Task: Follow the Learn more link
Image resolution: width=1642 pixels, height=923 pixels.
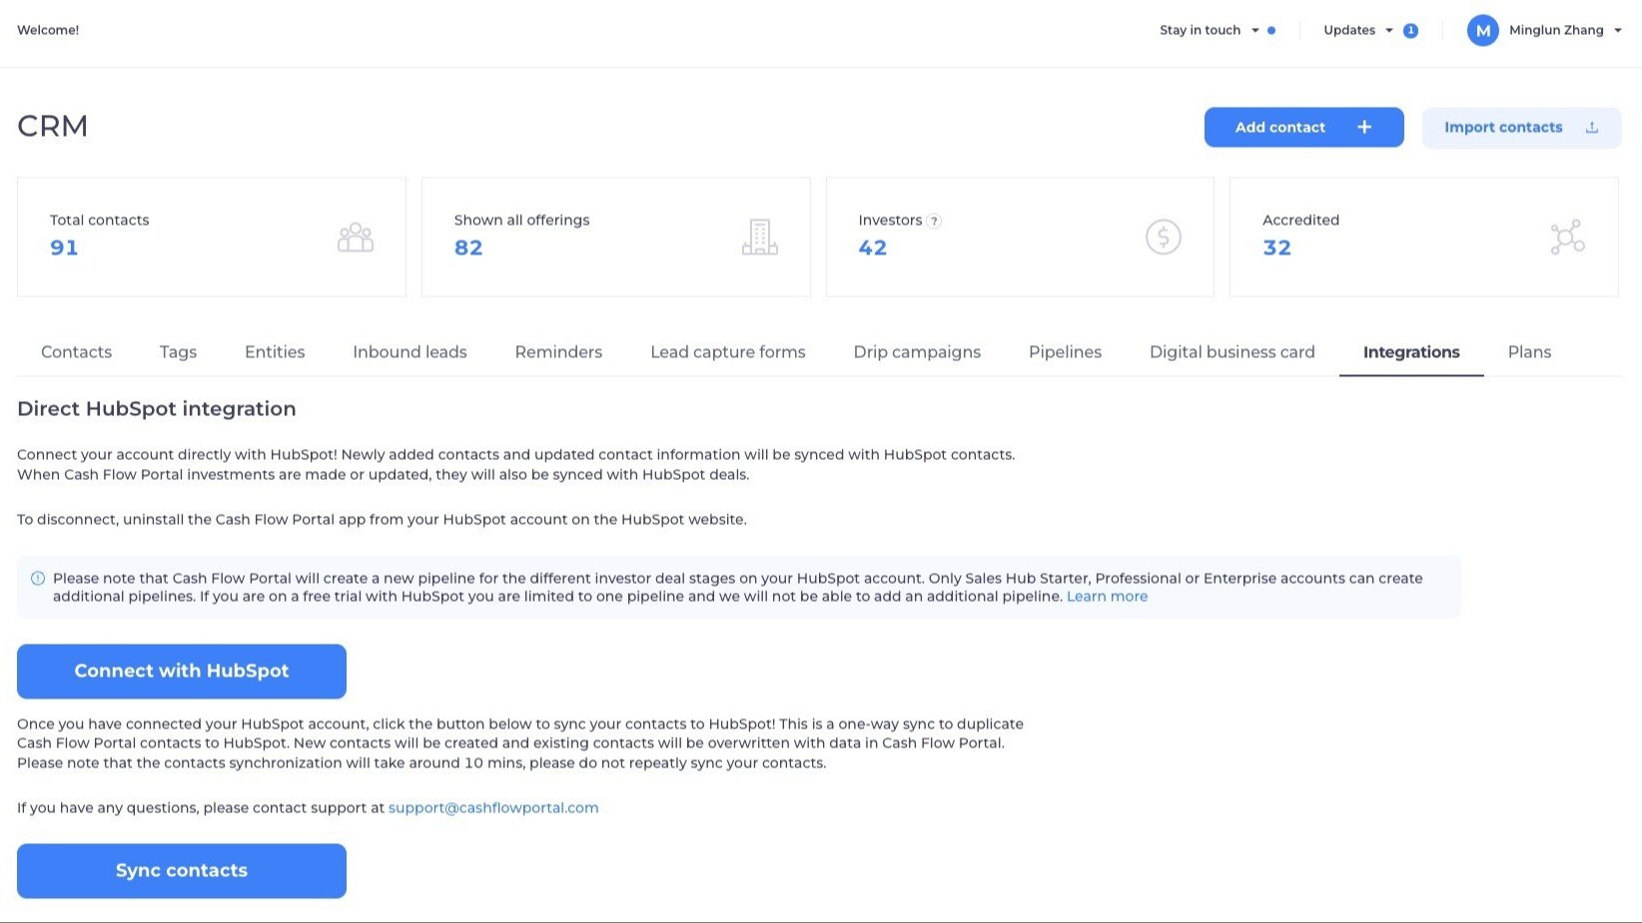Action: tap(1107, 597)
